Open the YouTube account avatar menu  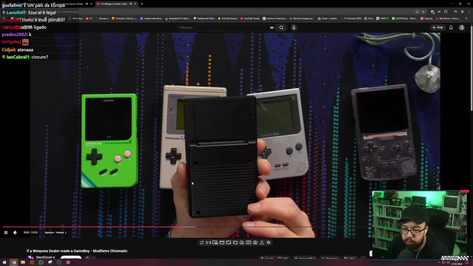[462, 27]
